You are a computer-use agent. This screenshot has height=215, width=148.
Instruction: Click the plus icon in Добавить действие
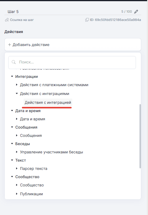[x=9, y=45]
